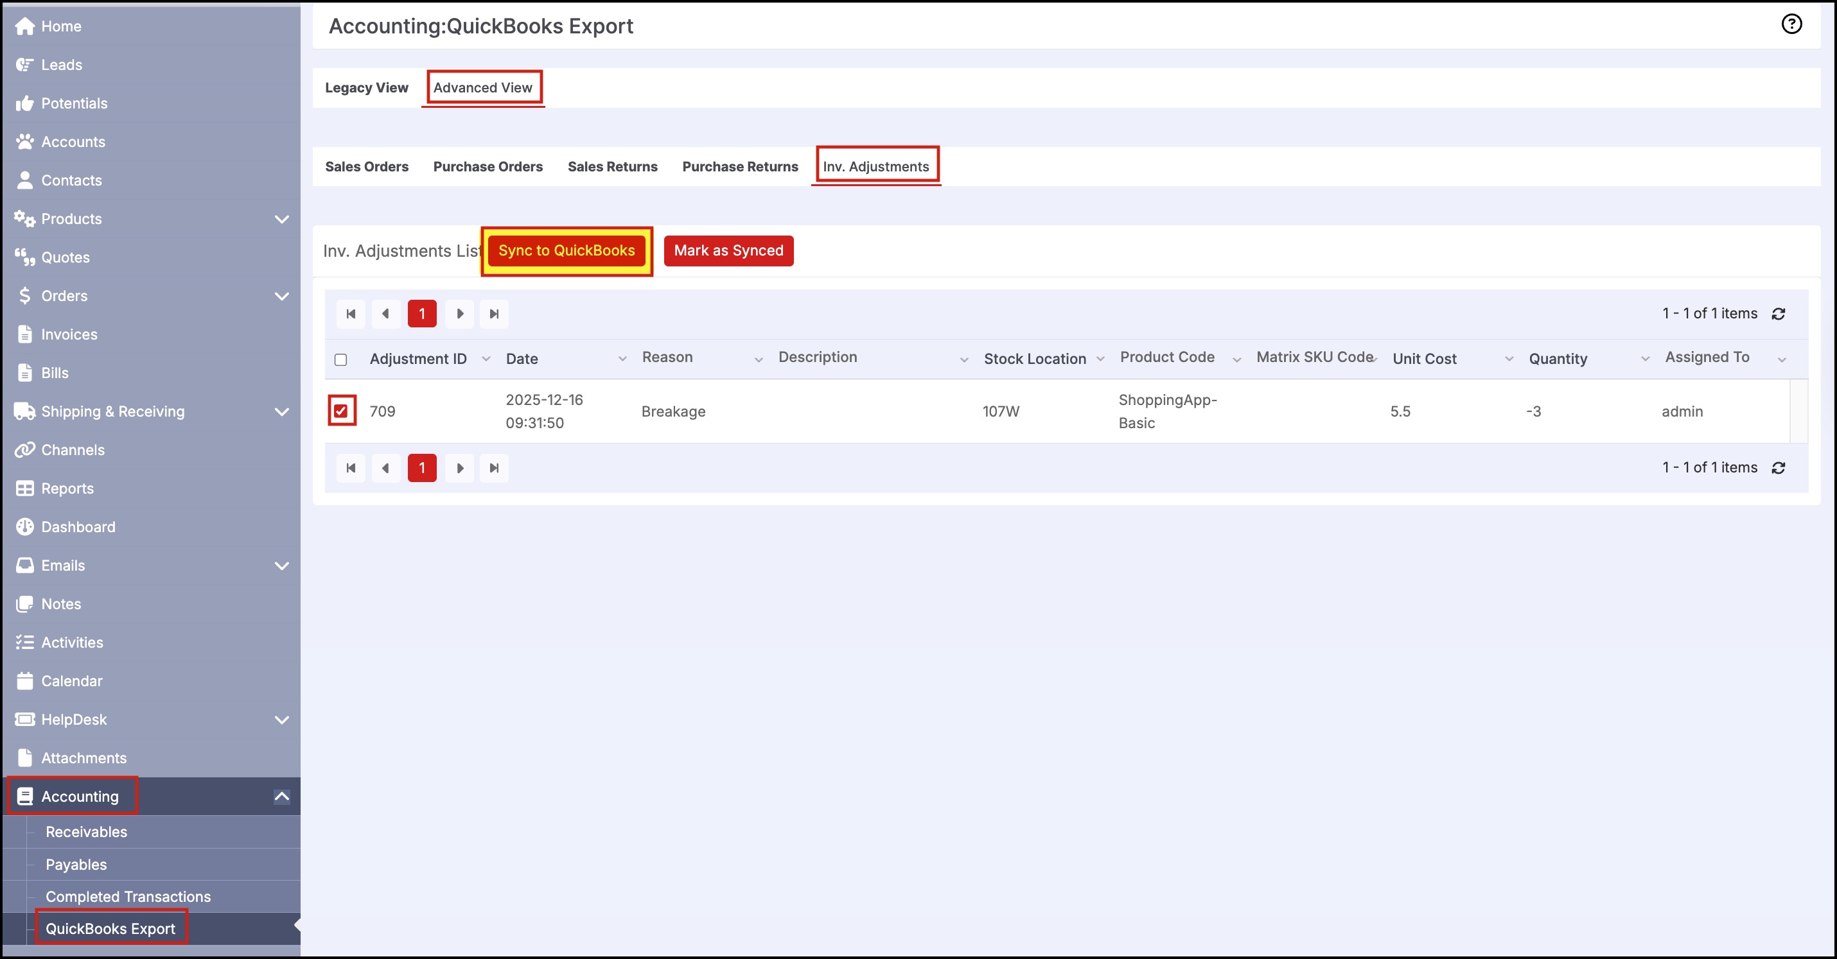Screen dimensions: 1837x959
Task: Go to last page in top pager
Action: click(x=494, y=314)
